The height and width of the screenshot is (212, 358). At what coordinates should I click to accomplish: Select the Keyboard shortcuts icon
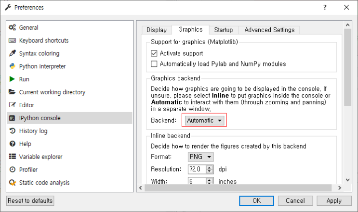pyautogui.click(x=13, y=41)
